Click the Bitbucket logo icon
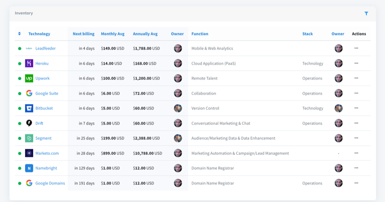 29,108
